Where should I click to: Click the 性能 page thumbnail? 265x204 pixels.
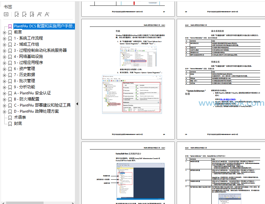coord(128,79)
